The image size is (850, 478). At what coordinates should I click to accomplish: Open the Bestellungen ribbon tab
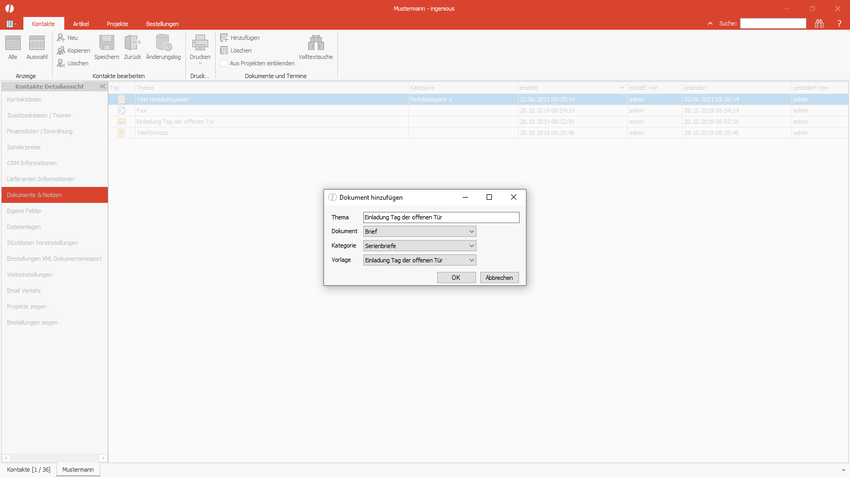pyautogui.click(x=162, y=24)
